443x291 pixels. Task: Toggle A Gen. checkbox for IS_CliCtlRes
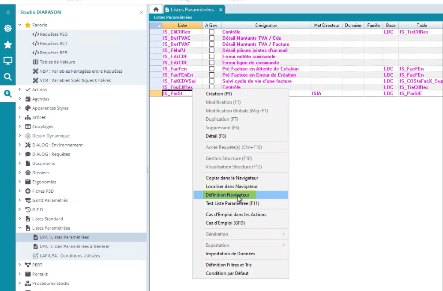coord(212,32)
